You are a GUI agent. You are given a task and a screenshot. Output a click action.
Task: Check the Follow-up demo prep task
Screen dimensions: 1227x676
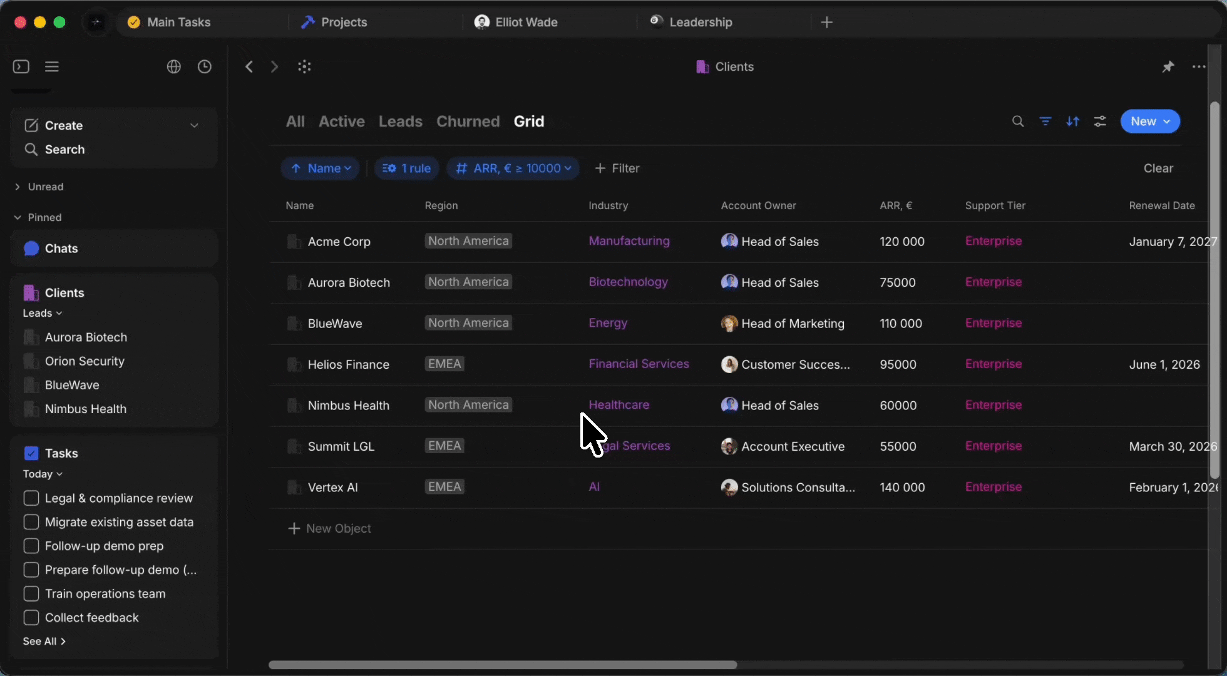(31, 546)
